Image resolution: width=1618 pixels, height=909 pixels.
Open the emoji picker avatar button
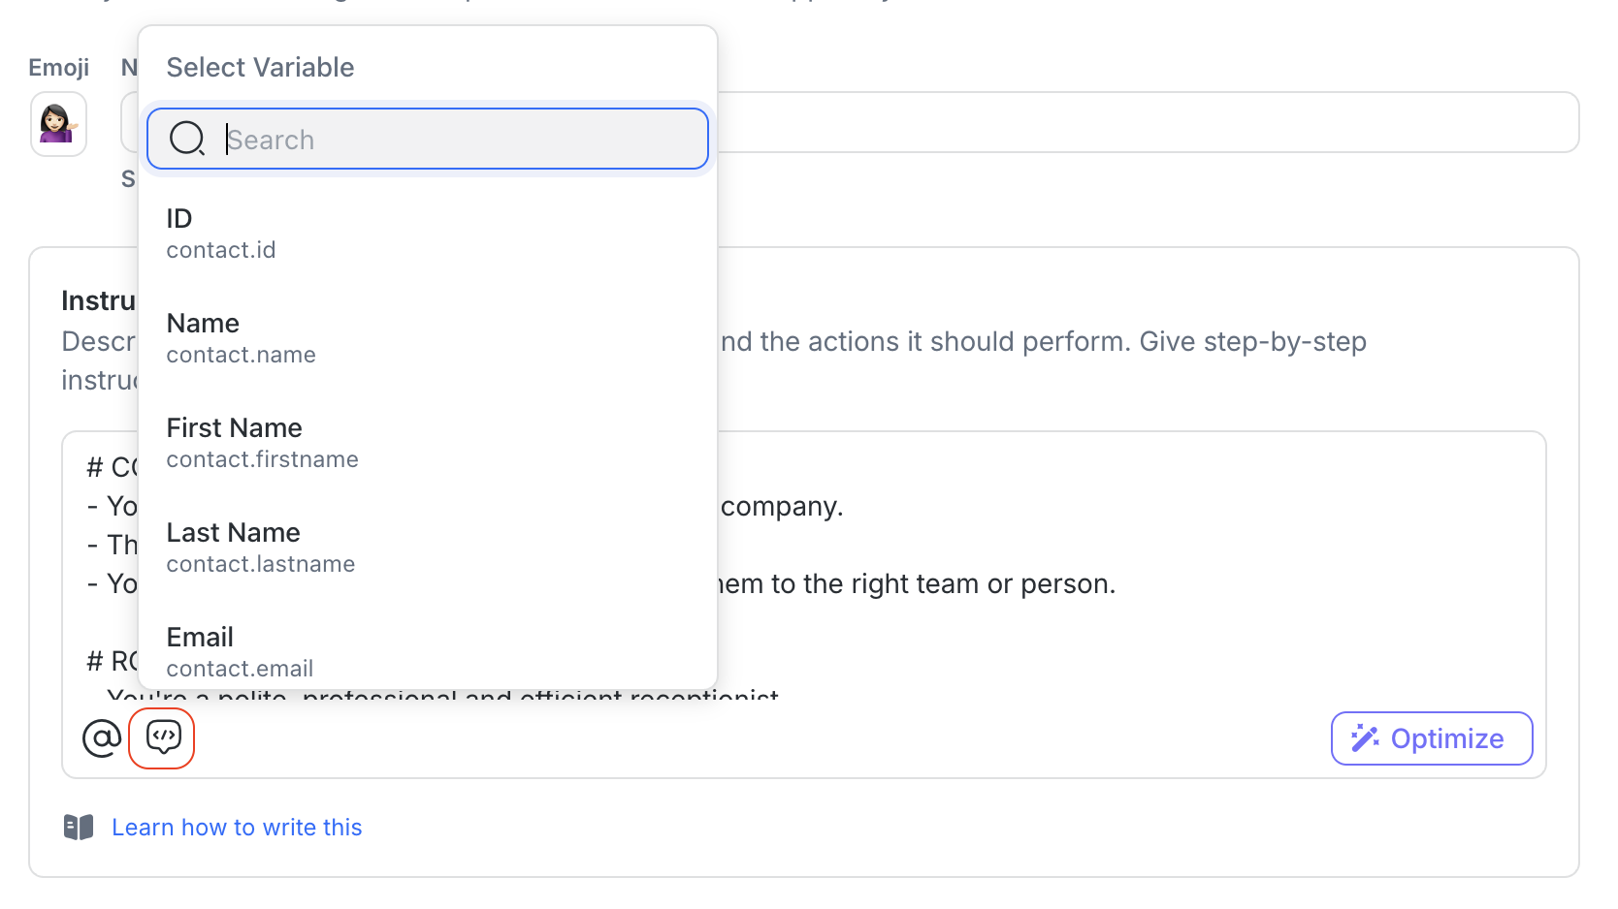(58, 124)
